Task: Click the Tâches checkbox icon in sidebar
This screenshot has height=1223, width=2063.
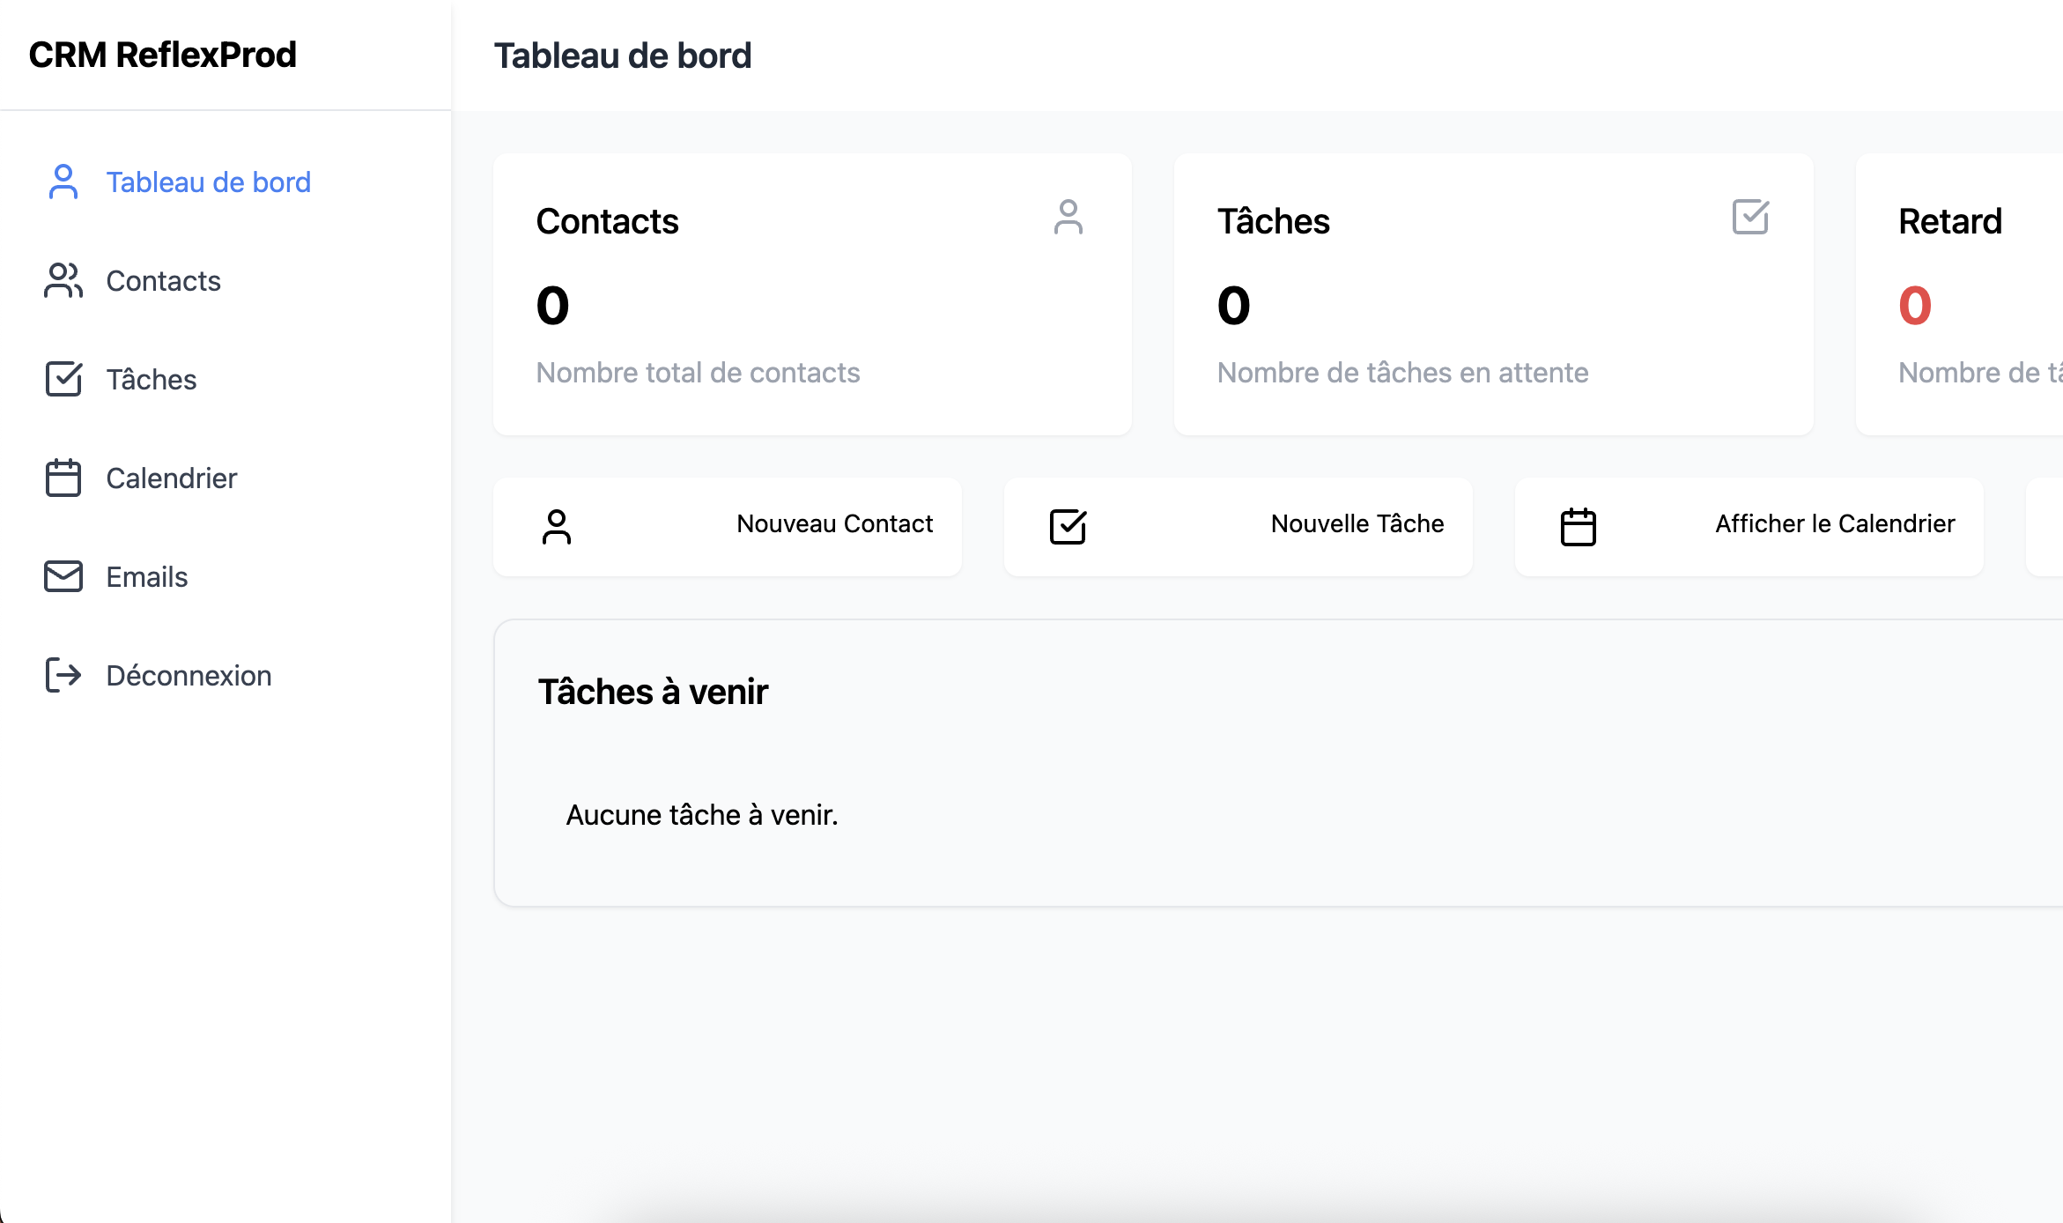Action: pos(63,379)
